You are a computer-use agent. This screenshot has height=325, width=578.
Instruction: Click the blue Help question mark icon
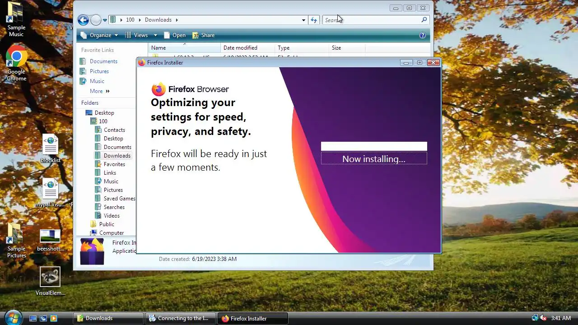(423, 35)
